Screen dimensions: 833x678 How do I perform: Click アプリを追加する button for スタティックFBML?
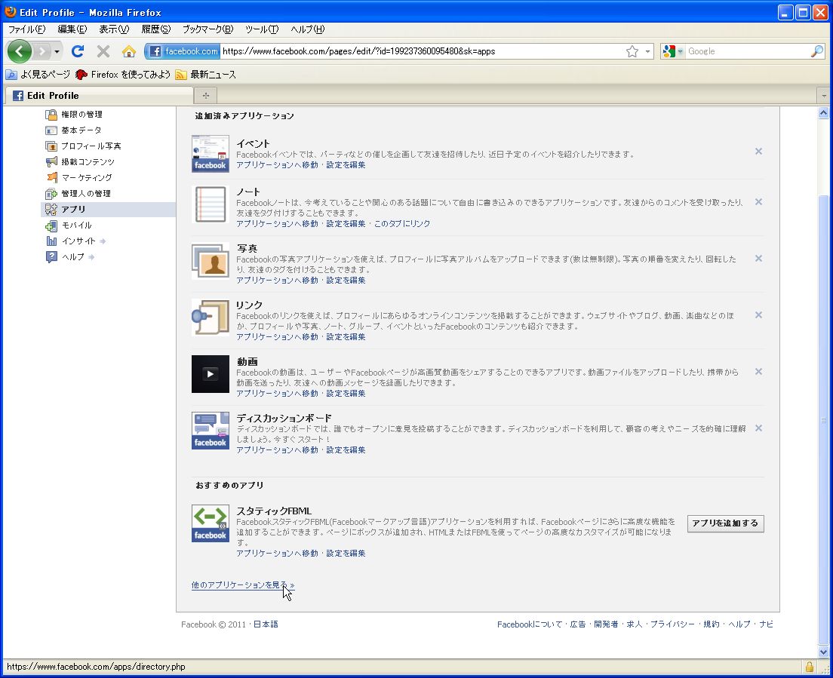pyautogui.click(x=725, y=523)
